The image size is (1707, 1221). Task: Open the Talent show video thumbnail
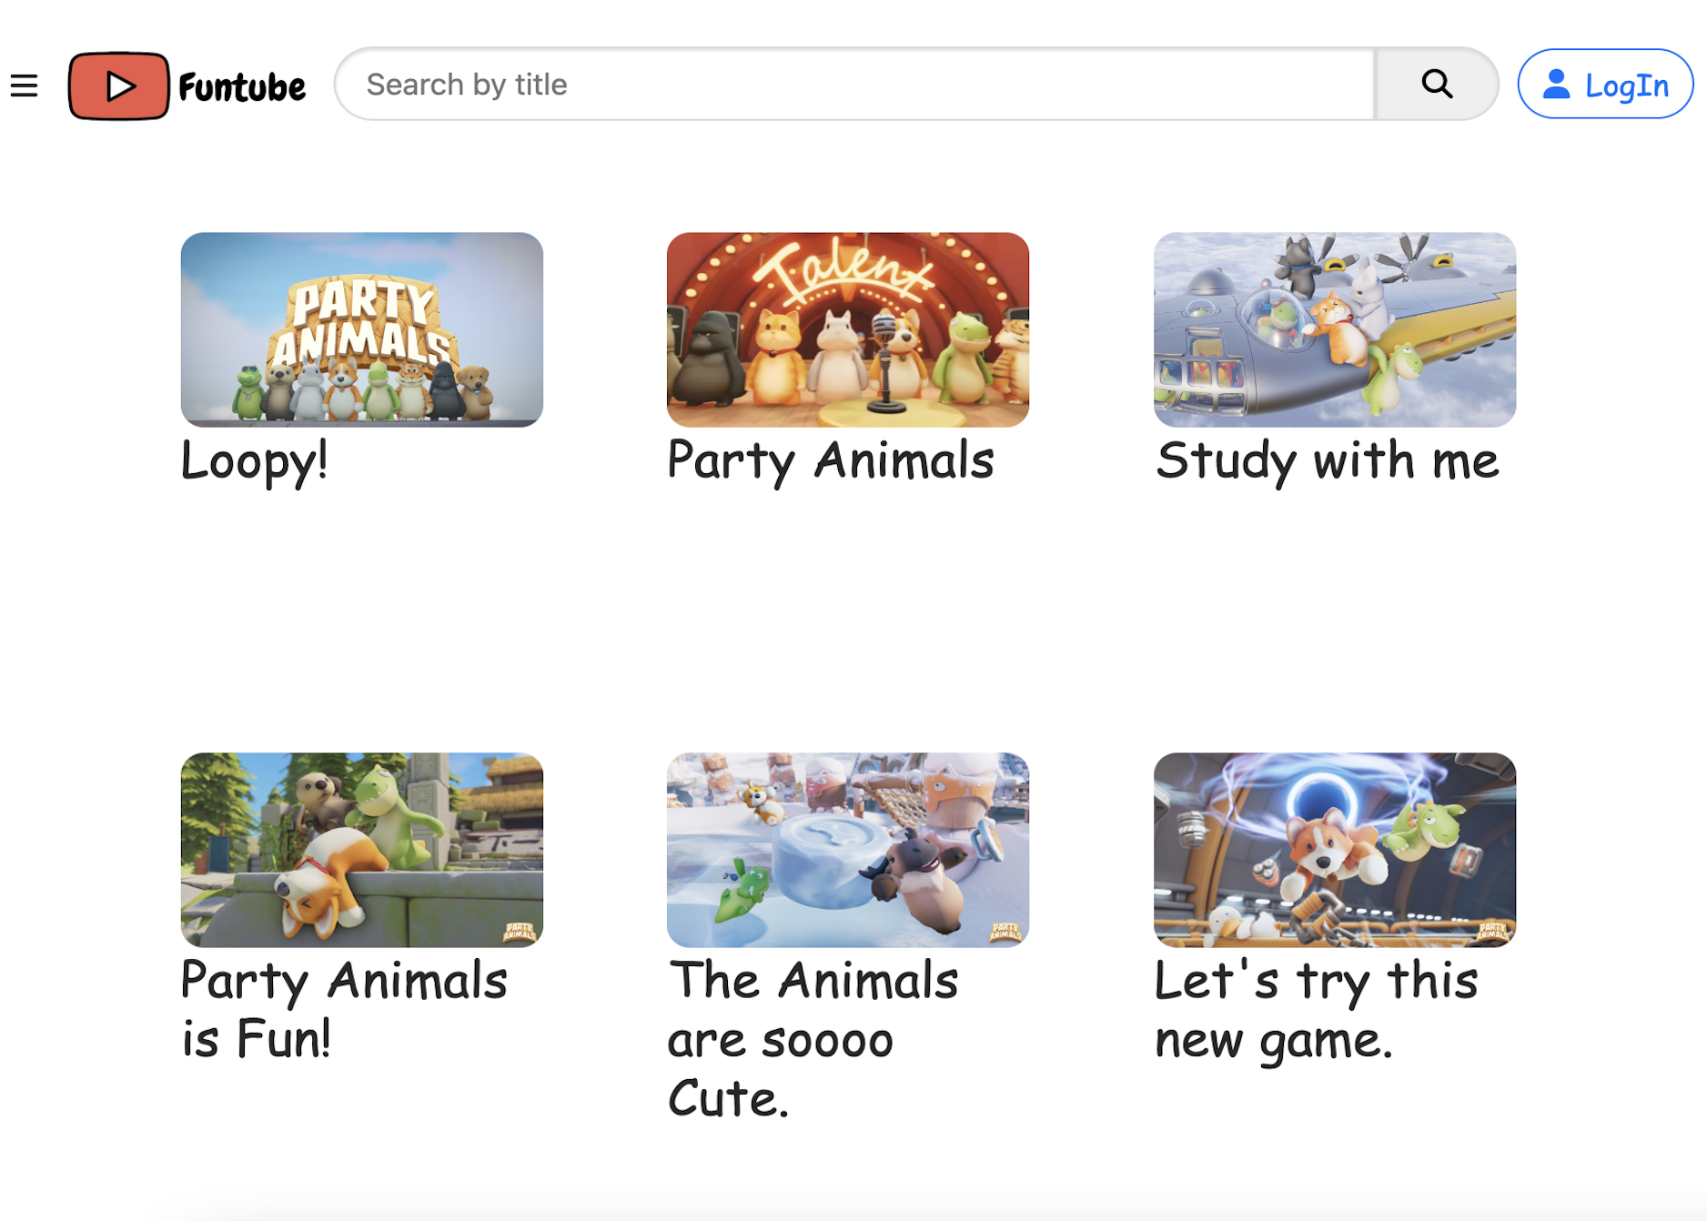[847, 329]
